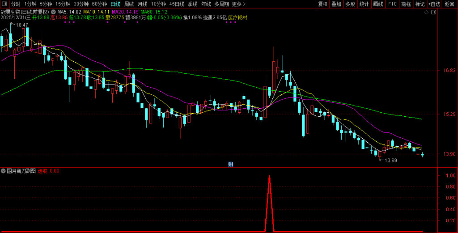458x233 pixels.
Task: Click the 医疗耗材 sector link
Action: [237, 18]
